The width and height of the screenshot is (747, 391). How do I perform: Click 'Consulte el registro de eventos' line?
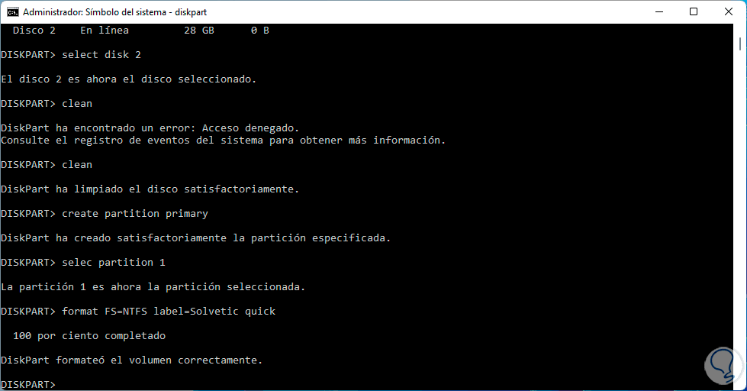point(223,141)
